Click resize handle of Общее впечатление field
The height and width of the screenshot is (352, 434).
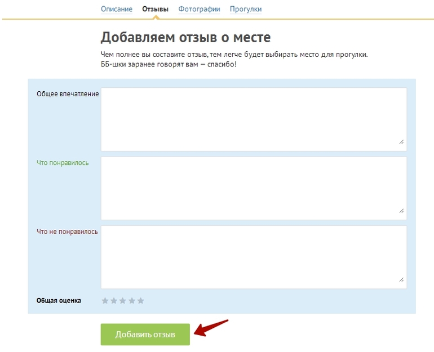[401, 142]
